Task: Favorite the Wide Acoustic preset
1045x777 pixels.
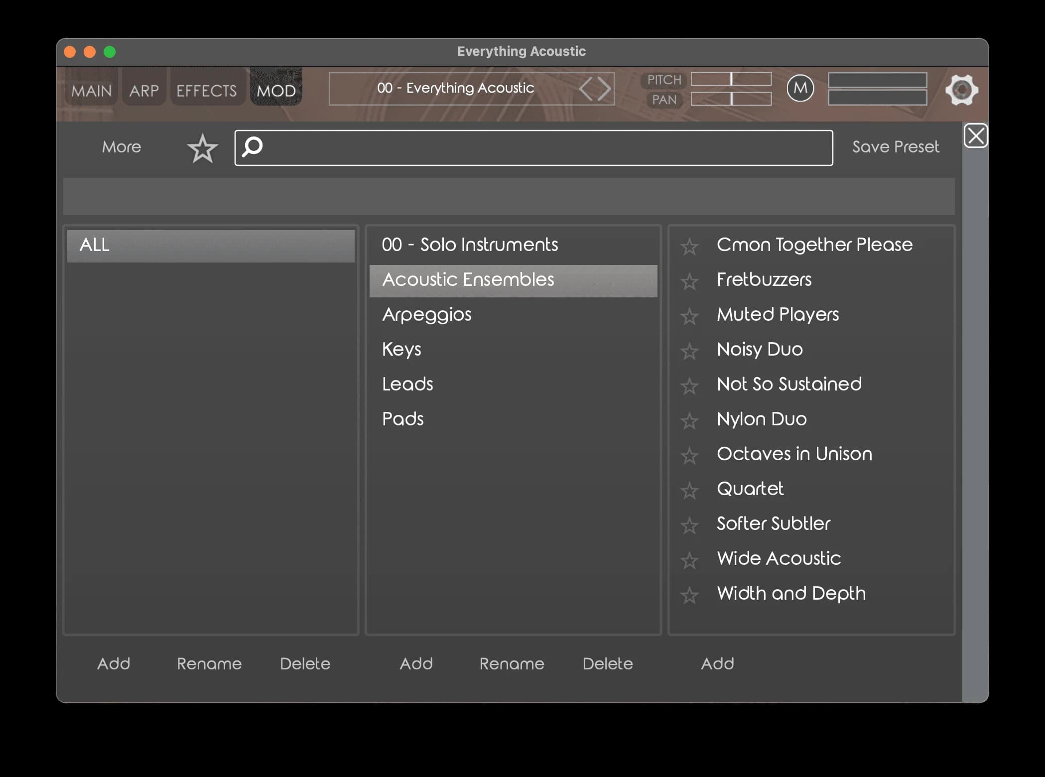Action: [x=689, y=560]
